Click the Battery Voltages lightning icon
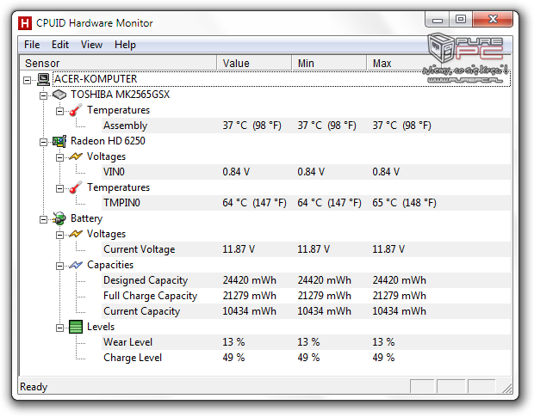Viewport: 534px width, 417px height. pyautogui.click(x=76, y=234)
